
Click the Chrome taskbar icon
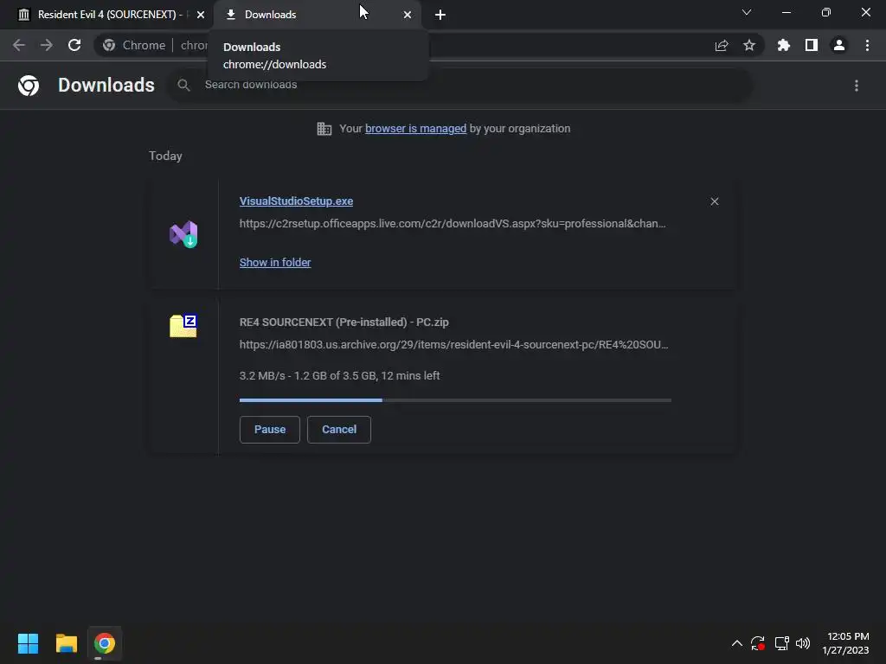coord(105,643)
